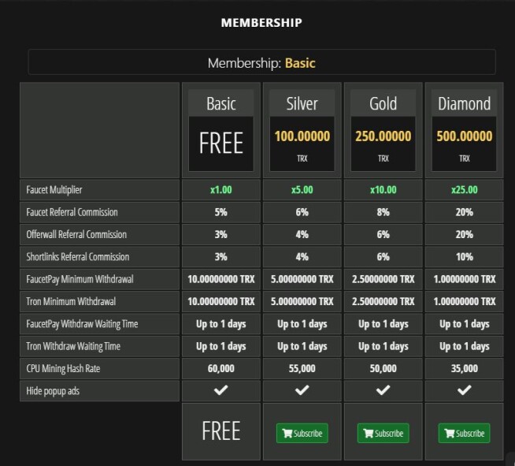This screenshot has width=515, height=466.
Task: Click Silver's 5.00000000 TRX Tron minimum cell
Action: 302,301
